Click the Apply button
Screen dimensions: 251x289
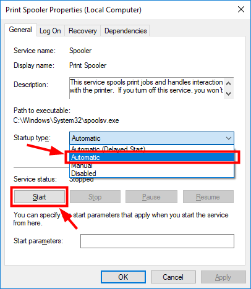pos(223,277)
